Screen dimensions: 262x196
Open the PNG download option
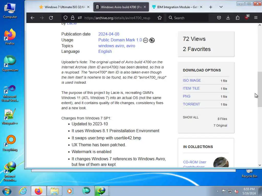coord(187,96)
